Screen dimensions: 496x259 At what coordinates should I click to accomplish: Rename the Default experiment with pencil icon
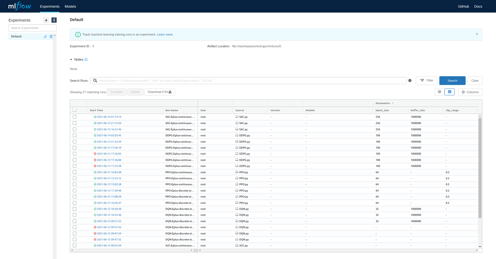pos(45,36)
